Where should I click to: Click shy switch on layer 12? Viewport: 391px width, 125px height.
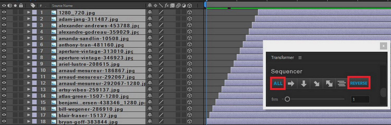(x=150, y=83)
